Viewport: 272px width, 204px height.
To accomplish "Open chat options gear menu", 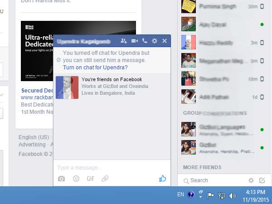I will point(155,41).
